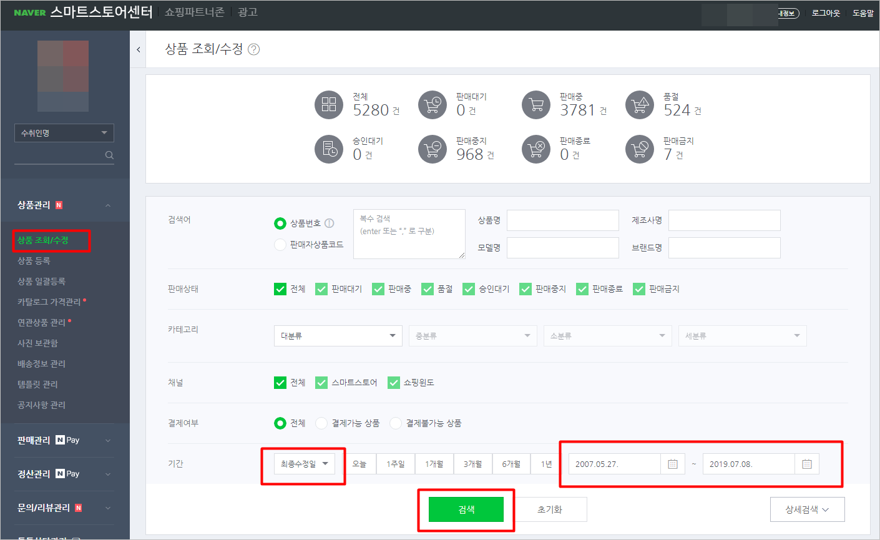This screenshot has width=880, height=540.
Task: Click the 판매금지 prohibited cart icon
Action: pyautogui.click(x=640, y=149)
